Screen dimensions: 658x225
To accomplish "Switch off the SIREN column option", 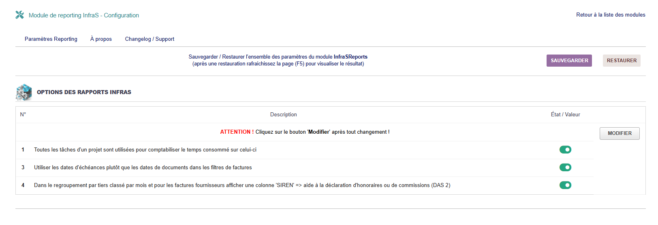I will 565,185.
